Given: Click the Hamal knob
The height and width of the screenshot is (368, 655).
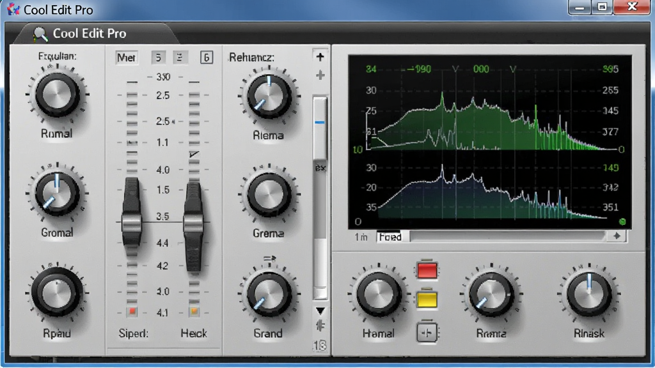Looking at the screenshot, I should click(379, 295).
